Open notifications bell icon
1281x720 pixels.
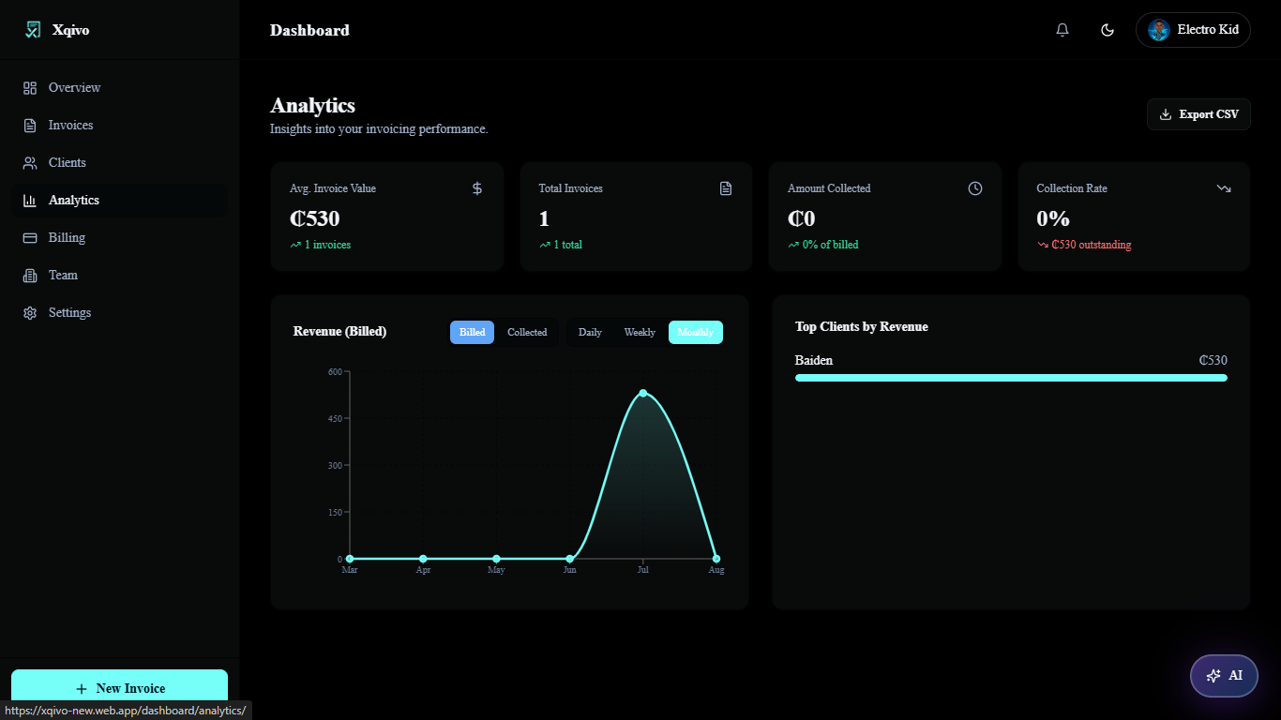(x=1062, y=30)
